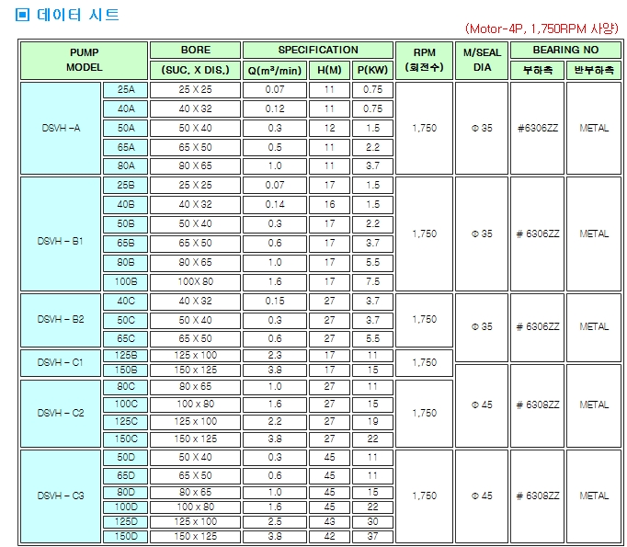Click the 100B size label cell
627x547 pixels.
(125, 281)
